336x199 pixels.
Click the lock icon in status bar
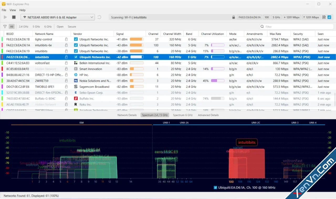click(234, 17)
